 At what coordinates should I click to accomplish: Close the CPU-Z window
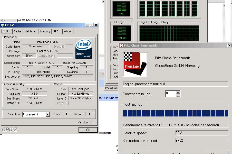coord(96,25)
